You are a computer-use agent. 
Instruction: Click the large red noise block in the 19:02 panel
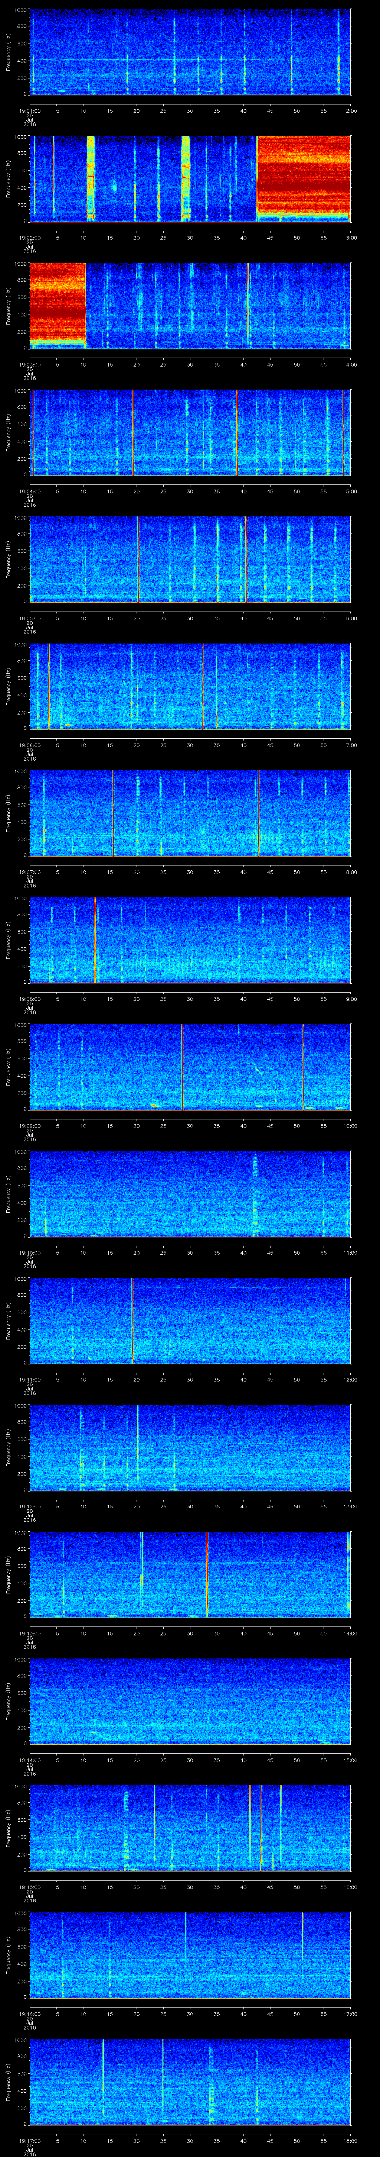point(303,176)
